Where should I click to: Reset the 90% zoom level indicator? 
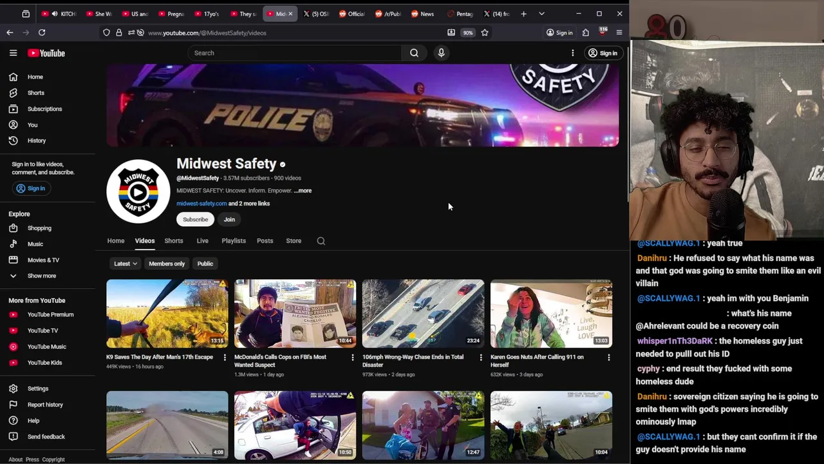point(468,33)
